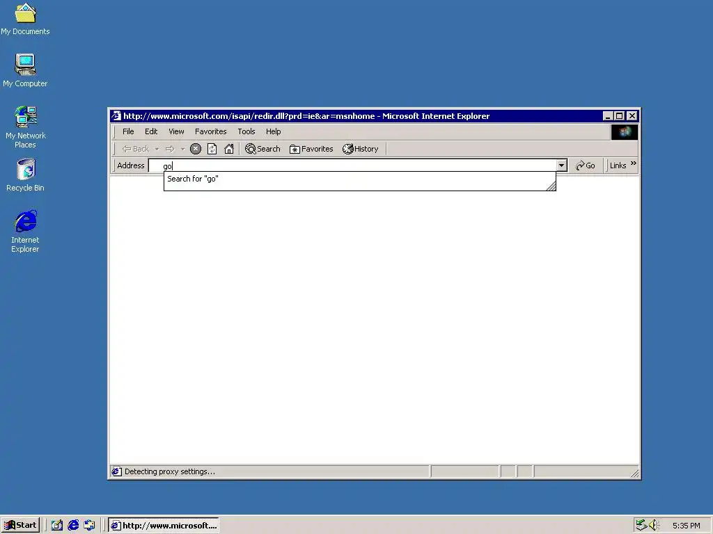This screenshot has height=534, width=713.
Task: Open the File menu
Action: (128, 131)
